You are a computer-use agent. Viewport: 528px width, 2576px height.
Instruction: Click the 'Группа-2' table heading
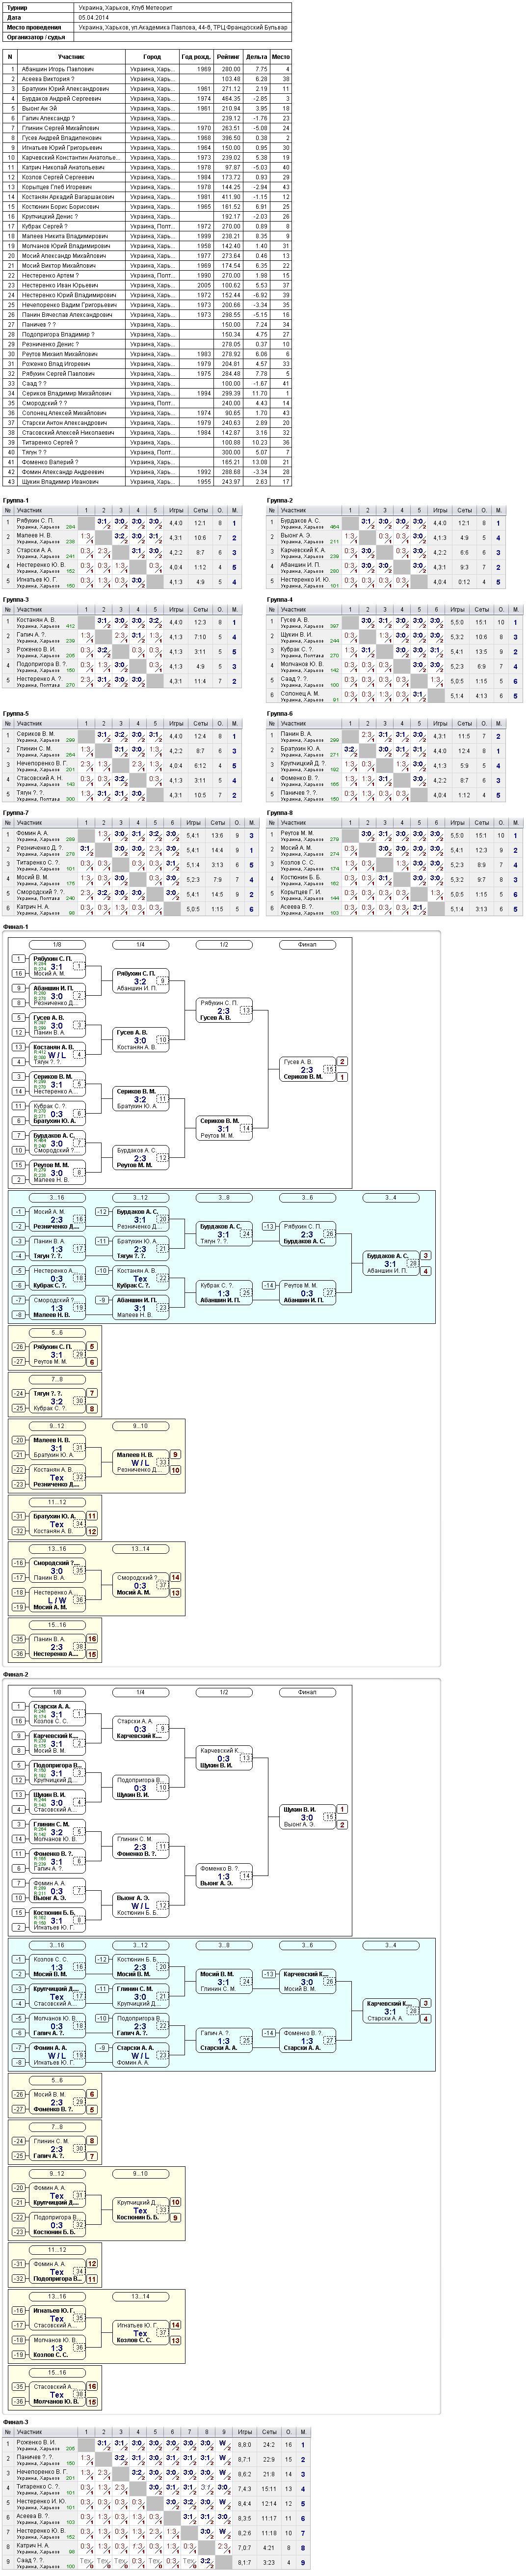(280, 500)
